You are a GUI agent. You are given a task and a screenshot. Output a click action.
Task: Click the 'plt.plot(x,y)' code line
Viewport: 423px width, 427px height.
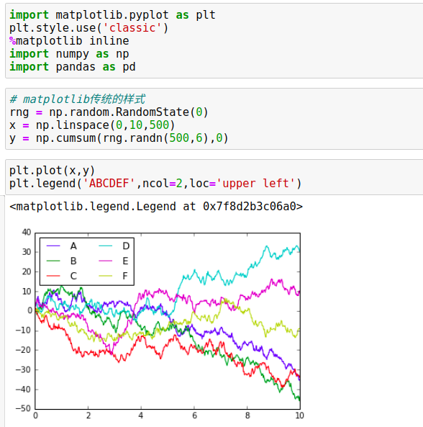[x=52, y=171]
